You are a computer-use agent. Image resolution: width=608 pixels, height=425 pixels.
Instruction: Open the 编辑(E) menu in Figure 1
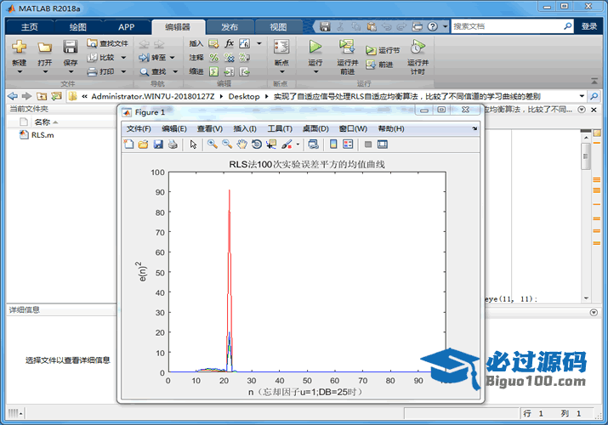[x=174, y=128]
